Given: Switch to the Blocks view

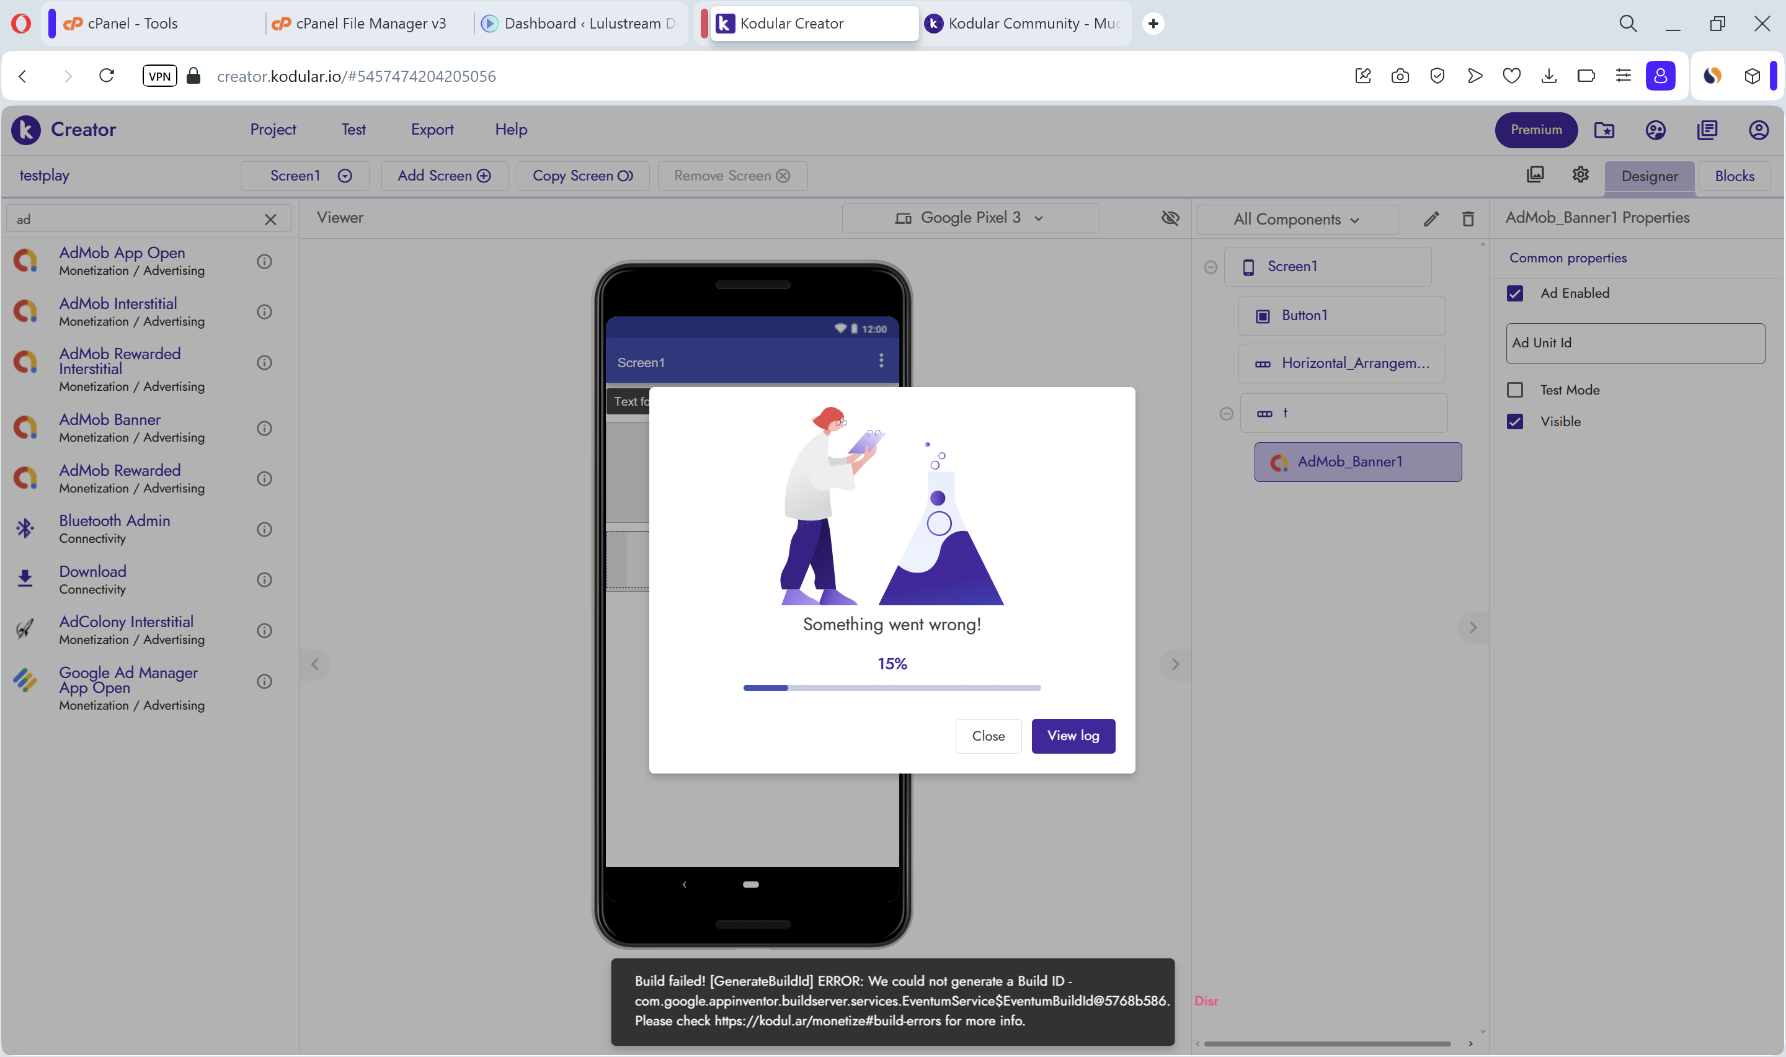Looking at the screenshot, I should pyautogui.click(x=1734, y=176).
